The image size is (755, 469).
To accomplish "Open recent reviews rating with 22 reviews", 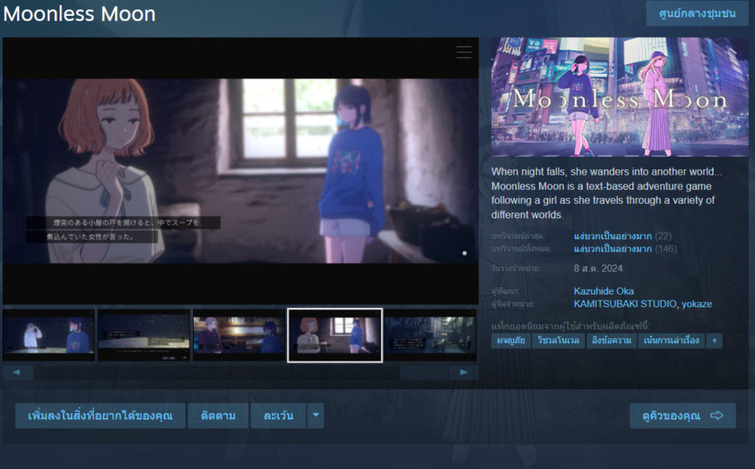I will pos(622,236).
